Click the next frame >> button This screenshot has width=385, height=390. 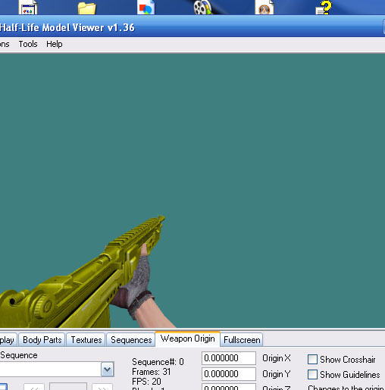coord(102,387)
